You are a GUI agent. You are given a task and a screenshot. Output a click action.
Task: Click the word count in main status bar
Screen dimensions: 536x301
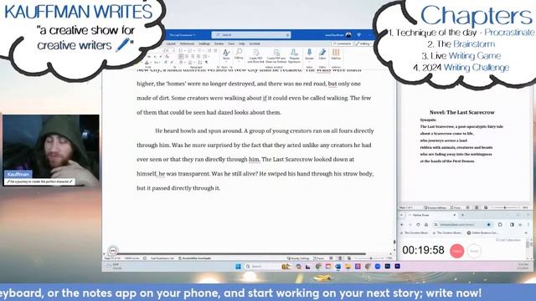click(x=131, y=258)
